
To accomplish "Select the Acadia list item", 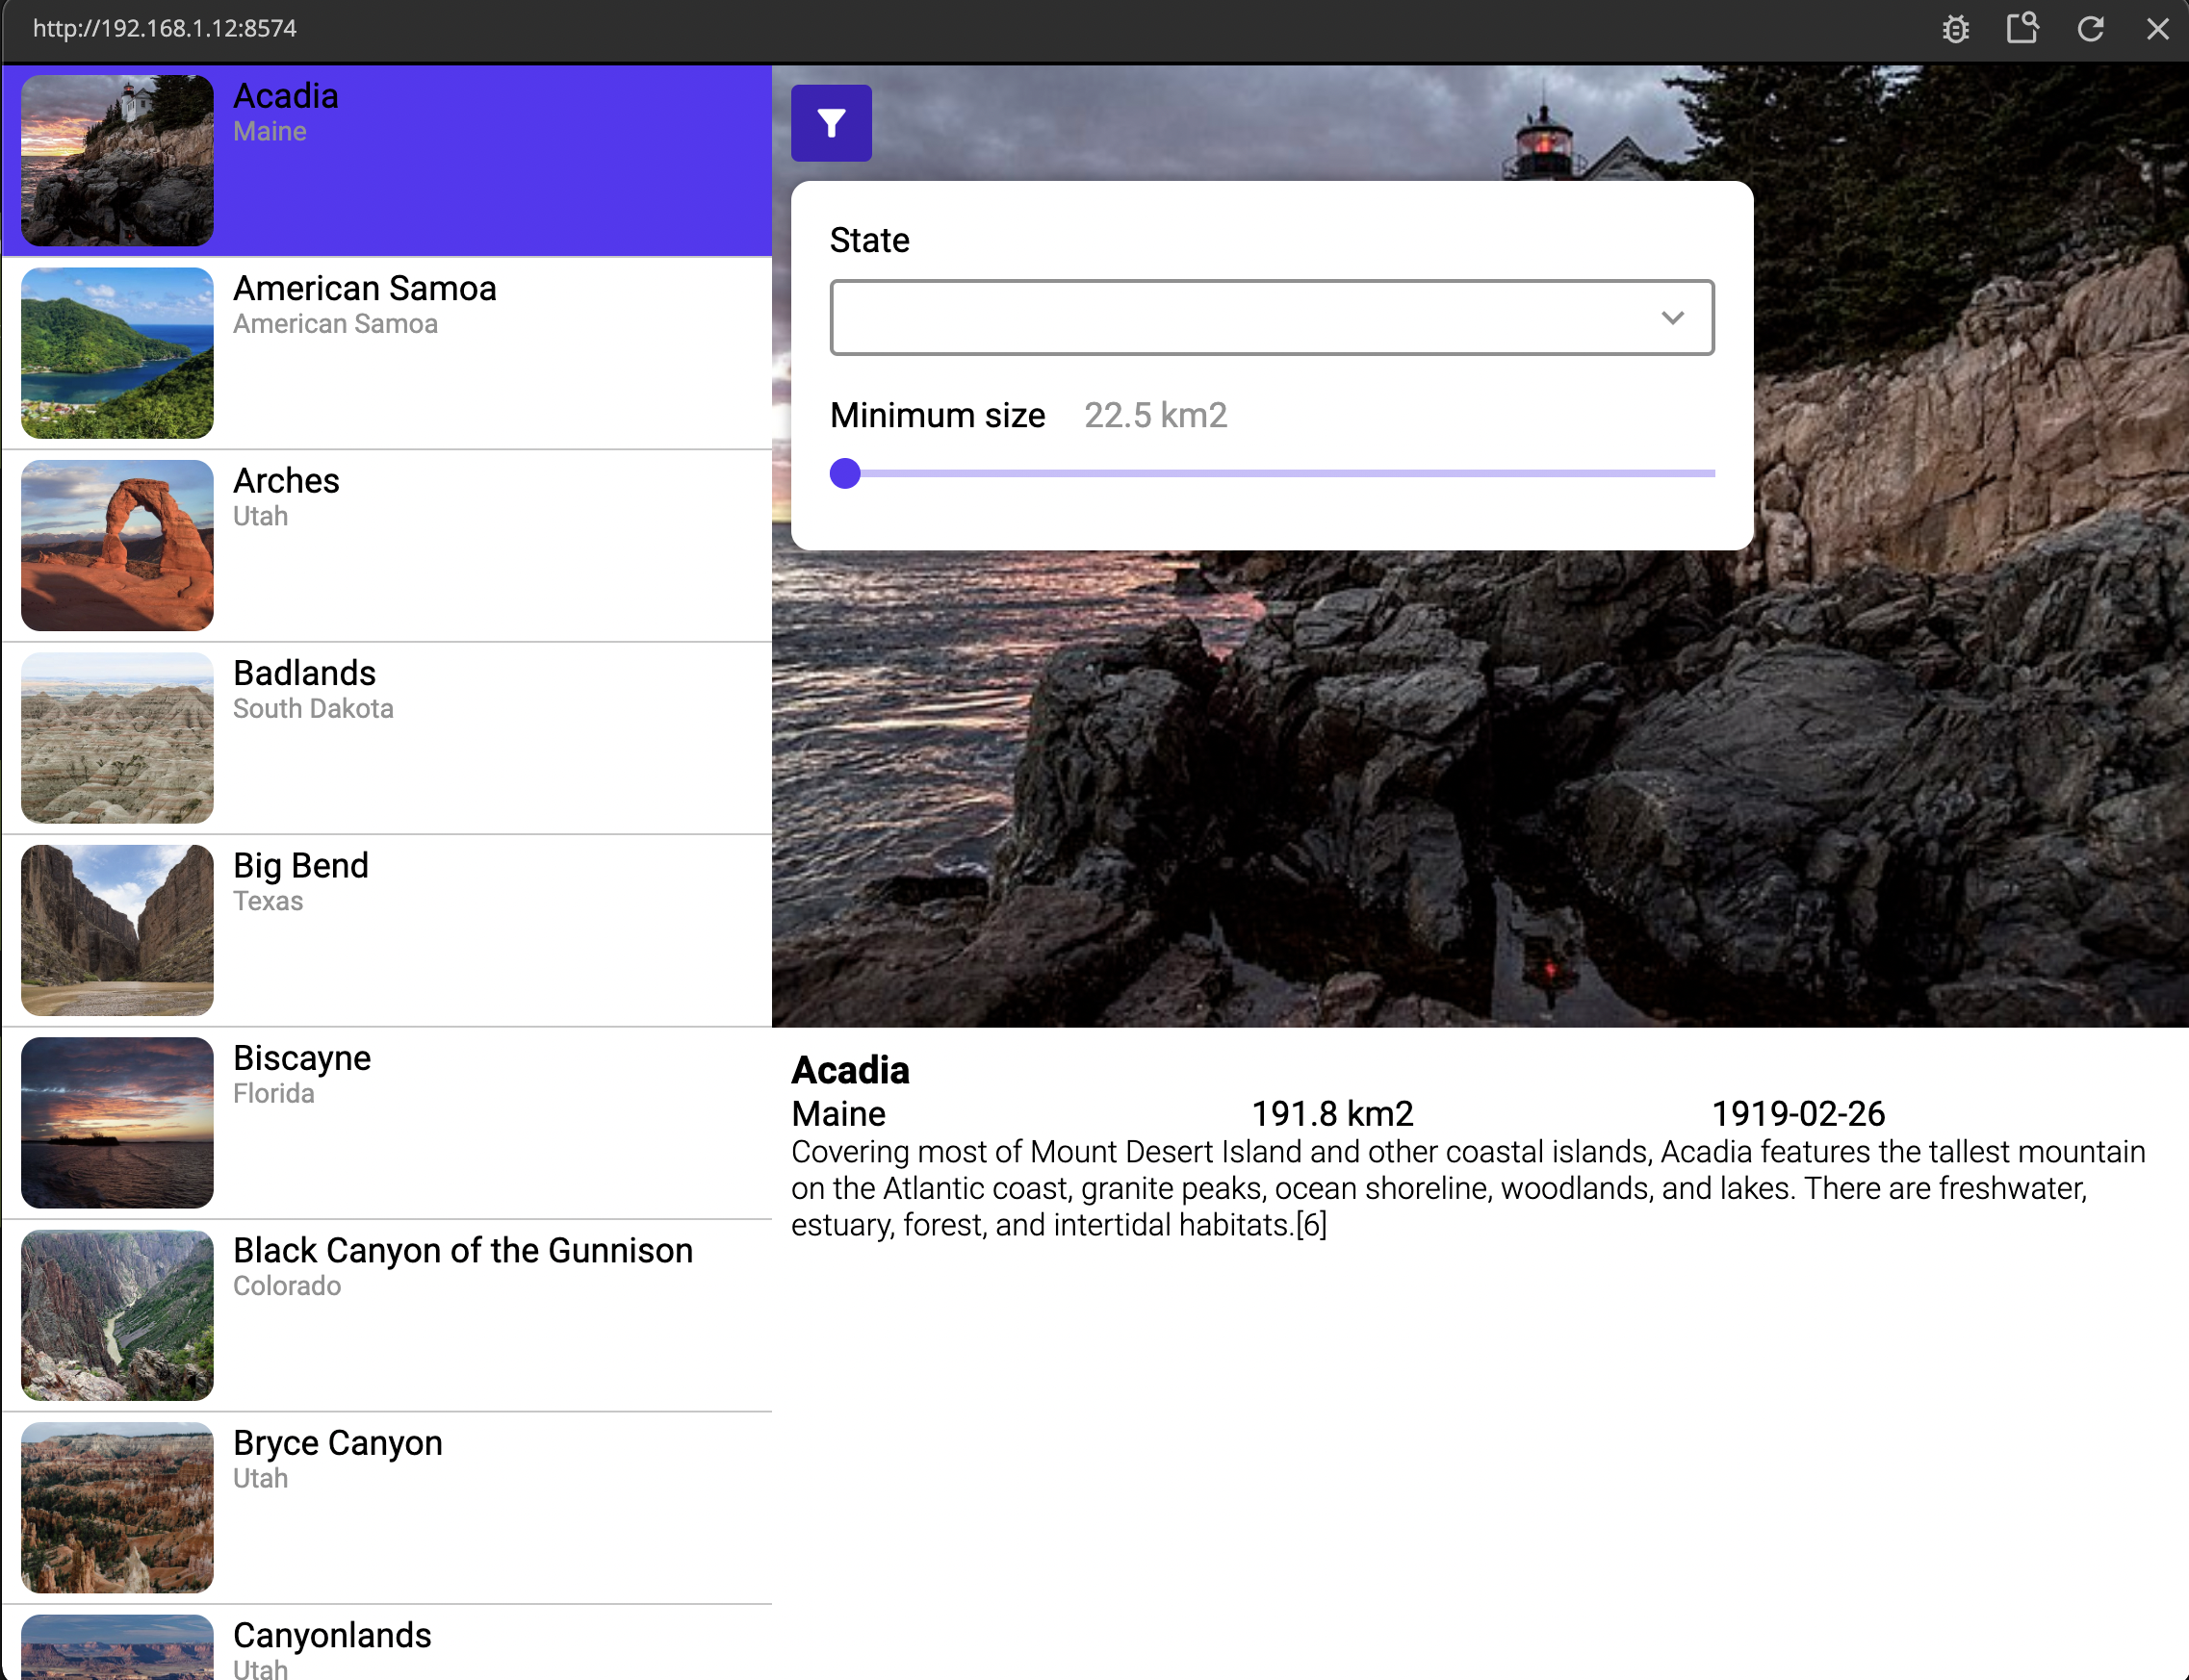I will click(x=387, y=161).
